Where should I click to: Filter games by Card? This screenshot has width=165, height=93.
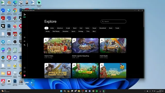tap(81, 28)
